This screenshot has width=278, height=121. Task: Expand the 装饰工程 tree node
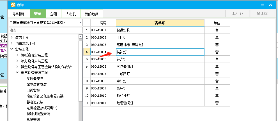coord(12,37)
